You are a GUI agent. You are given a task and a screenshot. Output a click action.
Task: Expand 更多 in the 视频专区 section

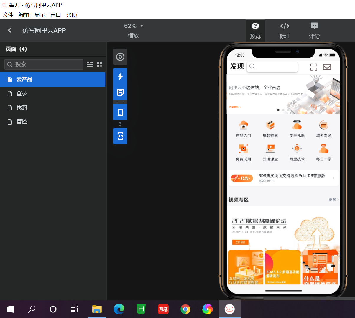coord(332,199)
